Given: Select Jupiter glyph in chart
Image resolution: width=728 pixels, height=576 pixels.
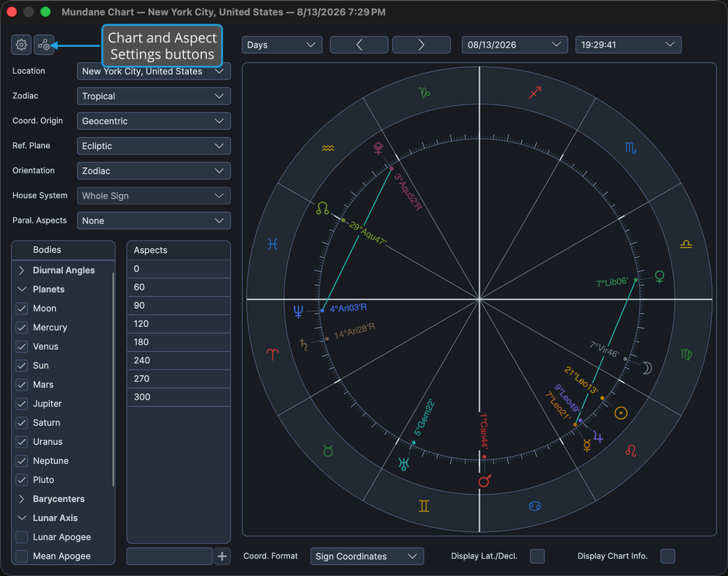Looking at the screenshot, I should click(x=598, y=437).
